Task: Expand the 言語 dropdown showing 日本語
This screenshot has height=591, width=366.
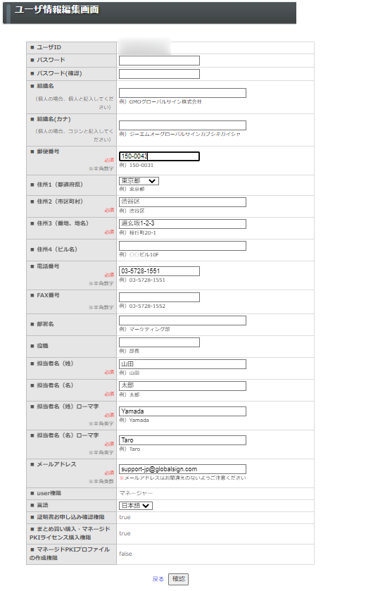Action: pos(136,506)
